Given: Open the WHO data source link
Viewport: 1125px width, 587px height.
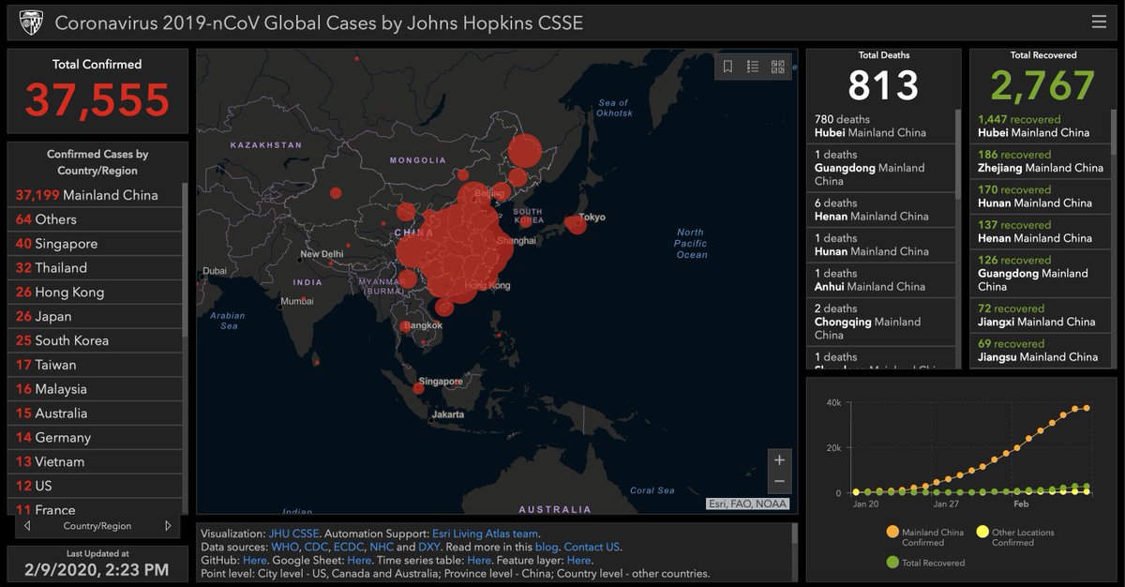Looking at the screenshot, I should [x=284, y=547].
